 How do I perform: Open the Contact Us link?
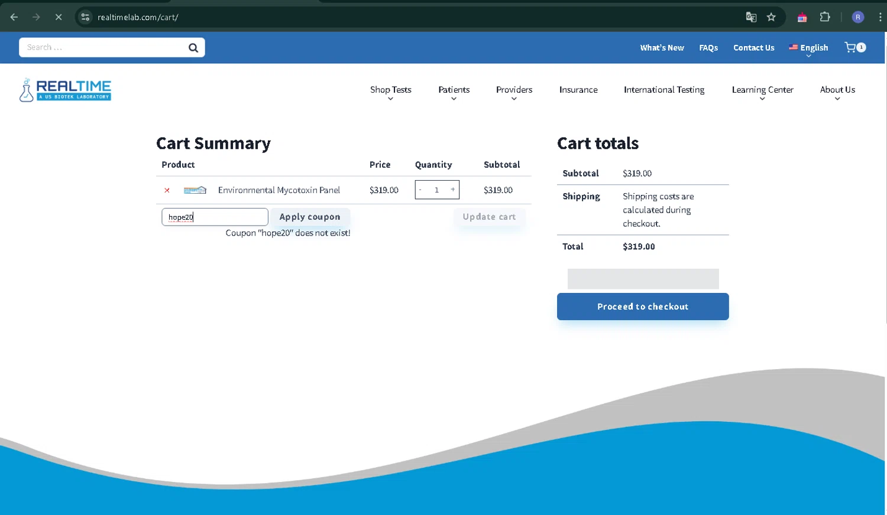click(x=753, y=48)
